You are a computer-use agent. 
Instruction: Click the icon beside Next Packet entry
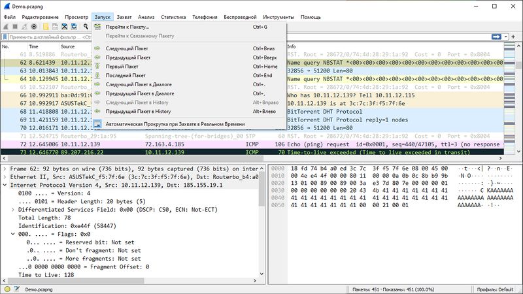97,48
